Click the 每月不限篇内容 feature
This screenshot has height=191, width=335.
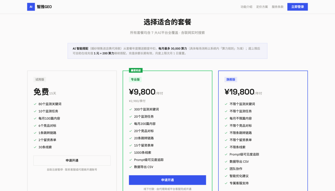click(x=241, y=119)
